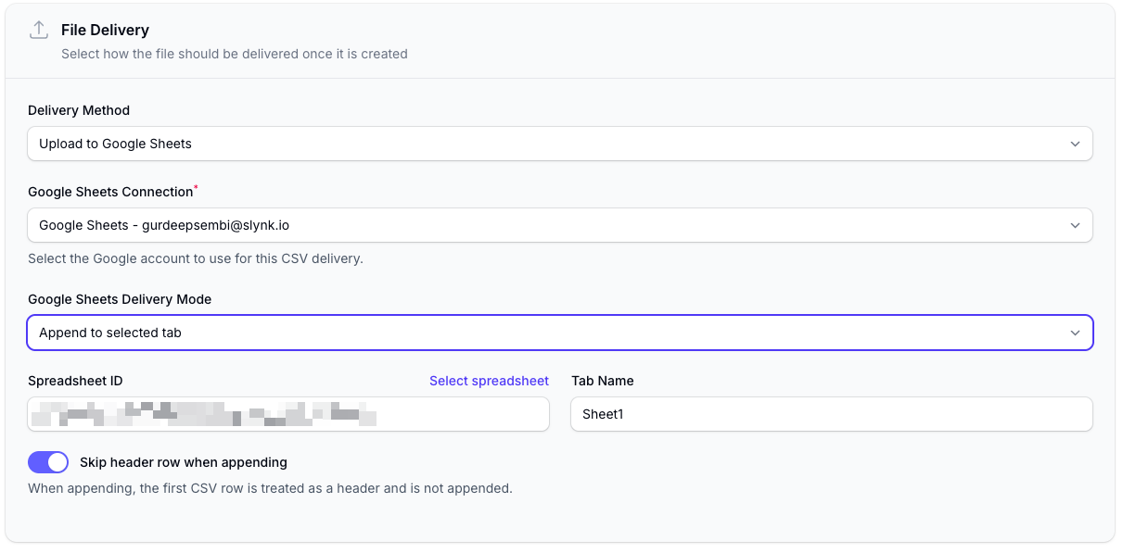Click the Skip header row when appending label
Screen dimensions: 1123x553
pos(184,462)
